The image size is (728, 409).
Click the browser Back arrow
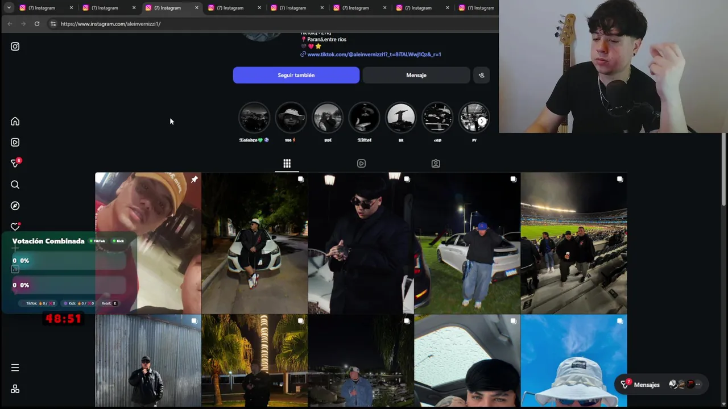tap(10, 24)
